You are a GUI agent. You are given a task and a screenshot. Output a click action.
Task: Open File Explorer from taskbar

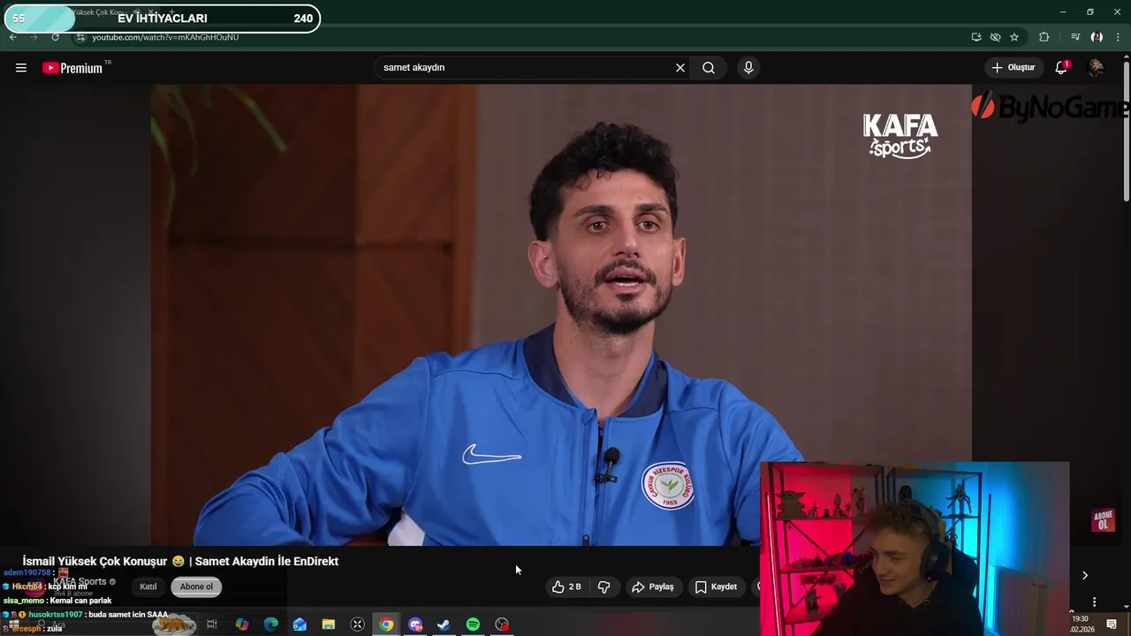point(328,625)
